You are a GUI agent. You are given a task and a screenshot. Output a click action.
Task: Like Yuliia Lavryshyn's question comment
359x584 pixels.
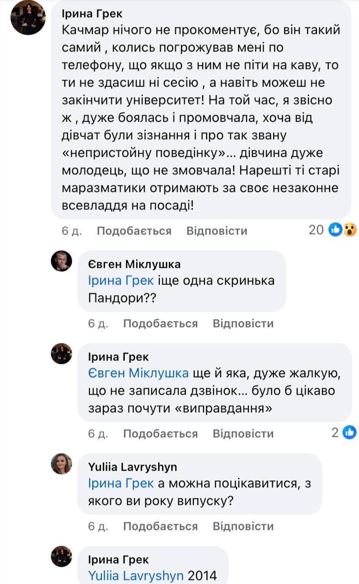click(x=160, y=526)
